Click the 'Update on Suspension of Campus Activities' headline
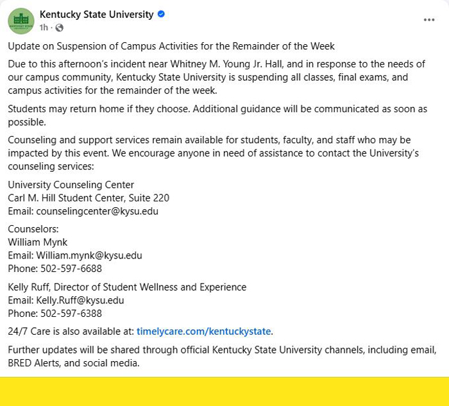Image resolution: width=449 pixels, height=406 pixels. [x=171, y=46]
